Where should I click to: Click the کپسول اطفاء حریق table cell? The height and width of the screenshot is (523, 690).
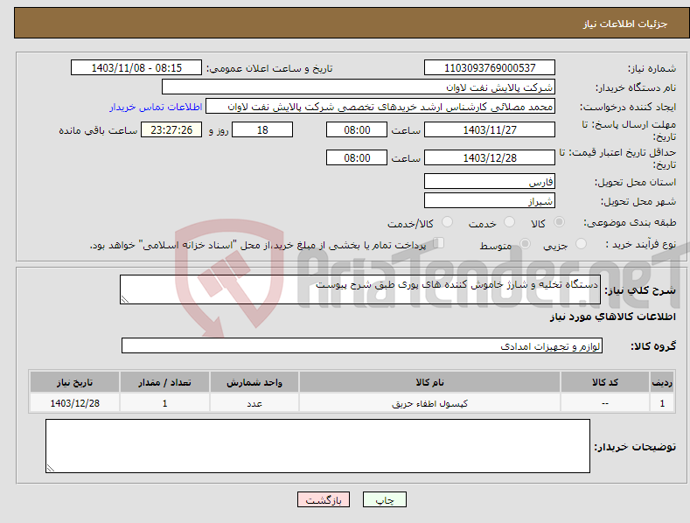[429, 403]
